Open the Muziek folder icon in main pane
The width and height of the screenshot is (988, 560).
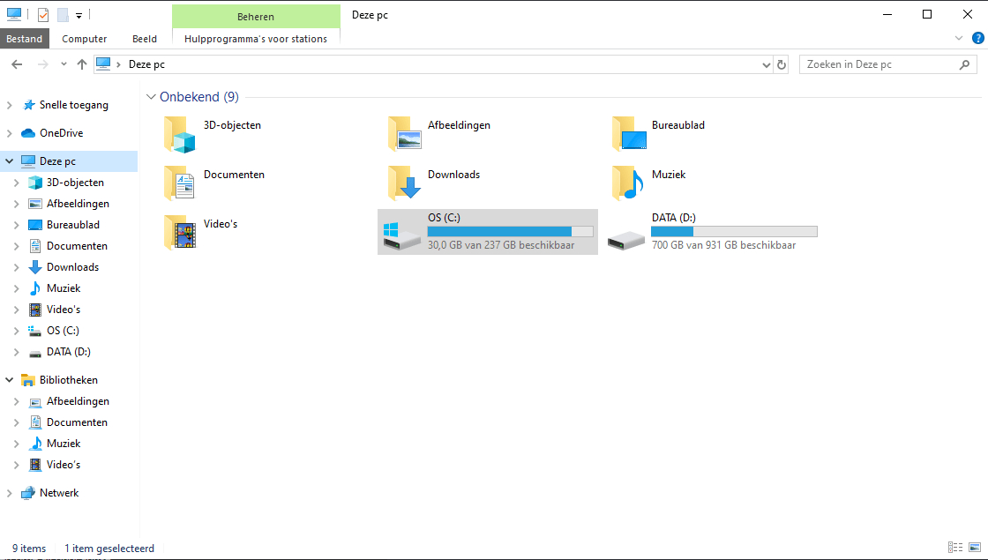click(628, 183)
